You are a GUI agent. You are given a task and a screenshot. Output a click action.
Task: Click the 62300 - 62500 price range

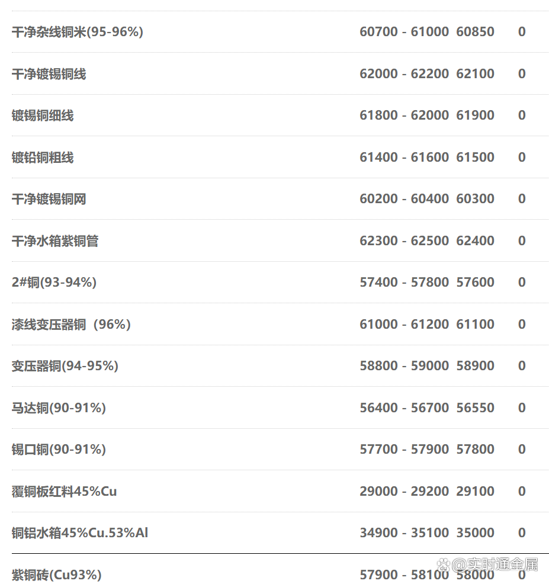pos(404,240)
